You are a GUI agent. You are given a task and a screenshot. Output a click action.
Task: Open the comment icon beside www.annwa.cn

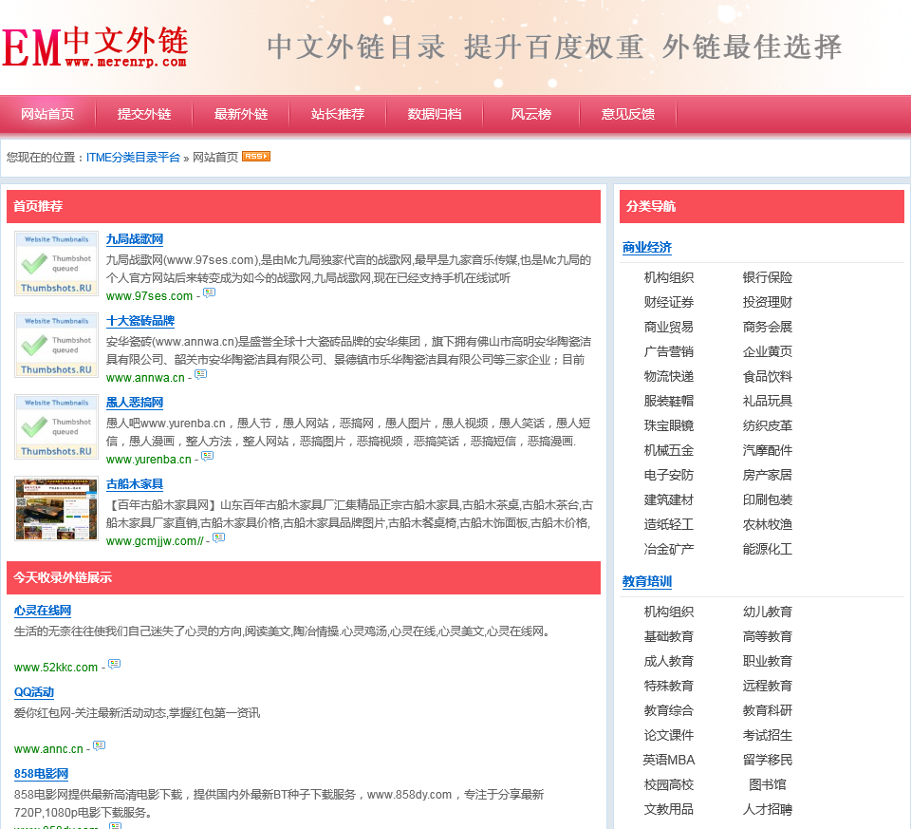click(x=200, y=374)
